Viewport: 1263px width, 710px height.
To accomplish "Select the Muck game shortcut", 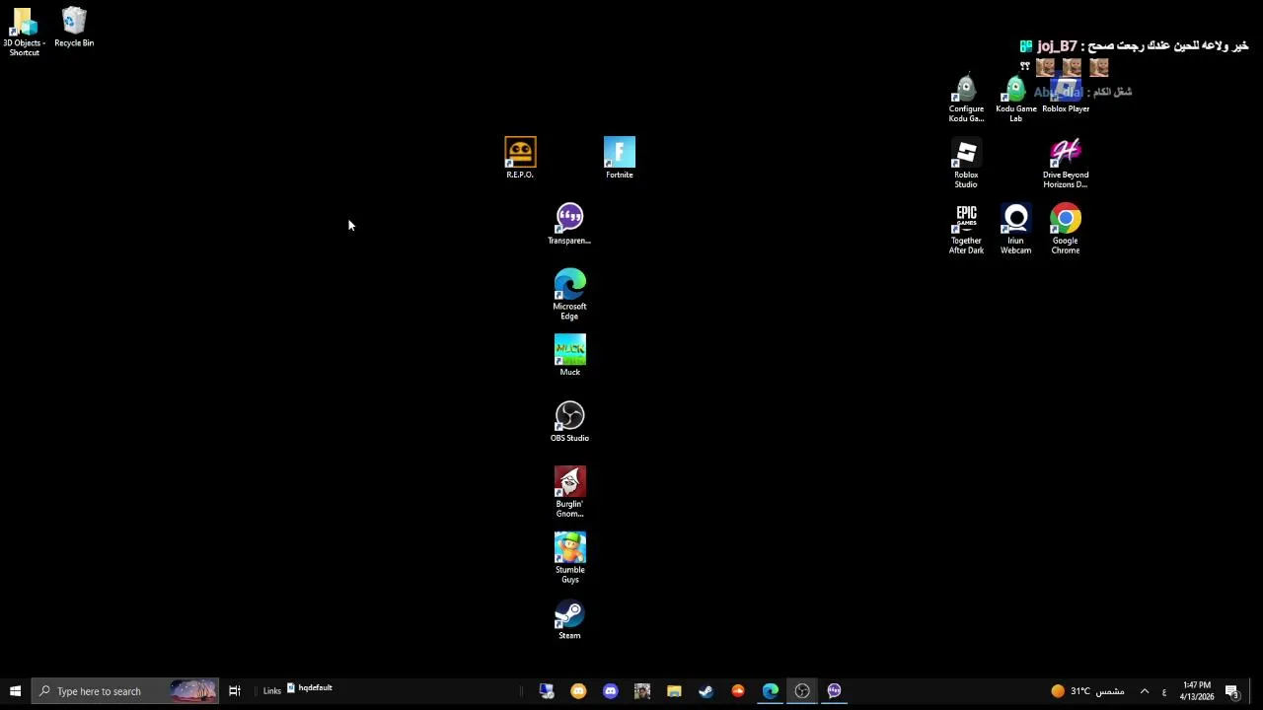I will (x=569, y=356).
